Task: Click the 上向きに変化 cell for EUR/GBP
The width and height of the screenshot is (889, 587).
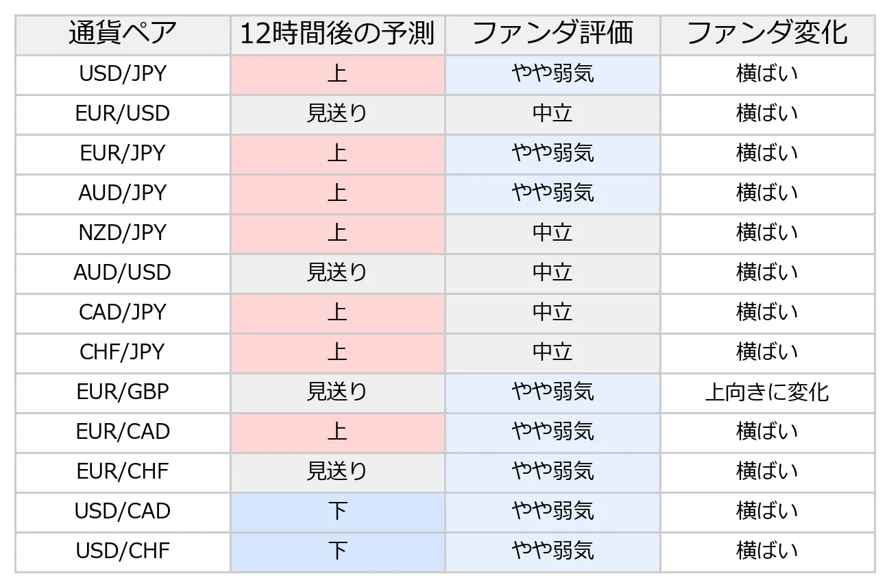Action: point(768,393)
